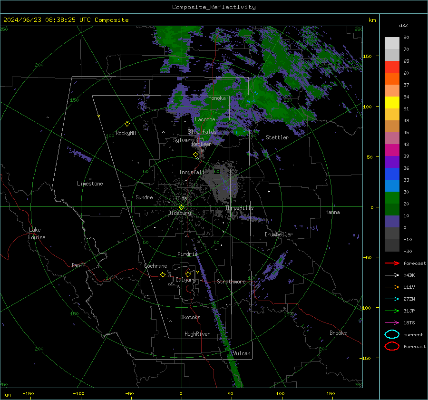Click the green 31JP arrow symbol
The image size is (428, 400).
coord(392,311)
